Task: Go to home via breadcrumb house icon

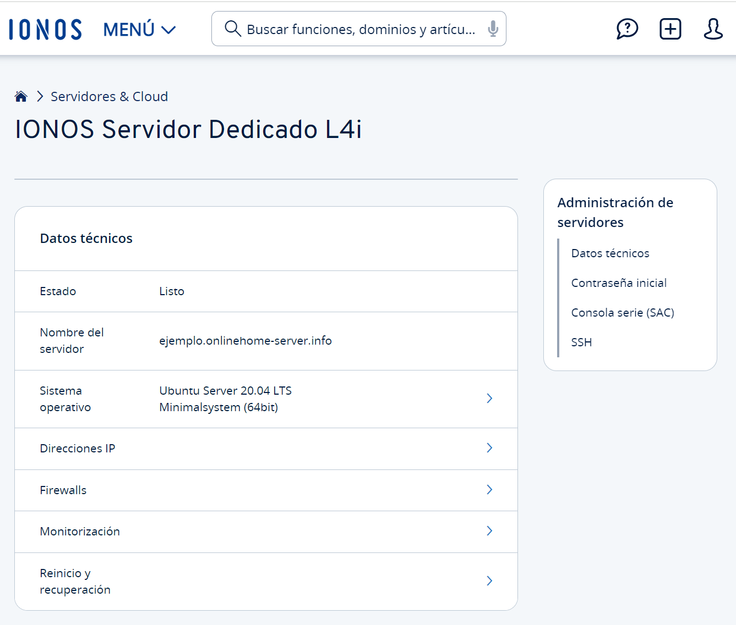Action: tap(21, 97)
